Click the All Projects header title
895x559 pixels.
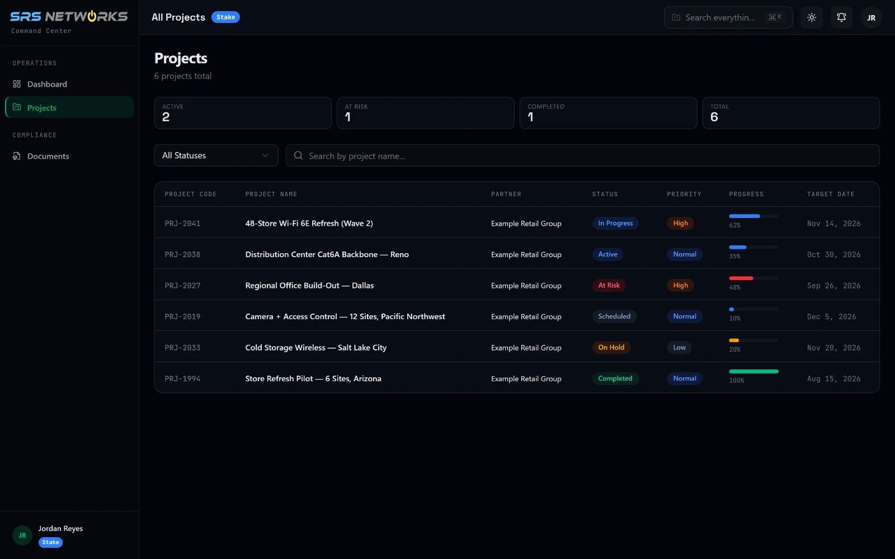(178, 17)
